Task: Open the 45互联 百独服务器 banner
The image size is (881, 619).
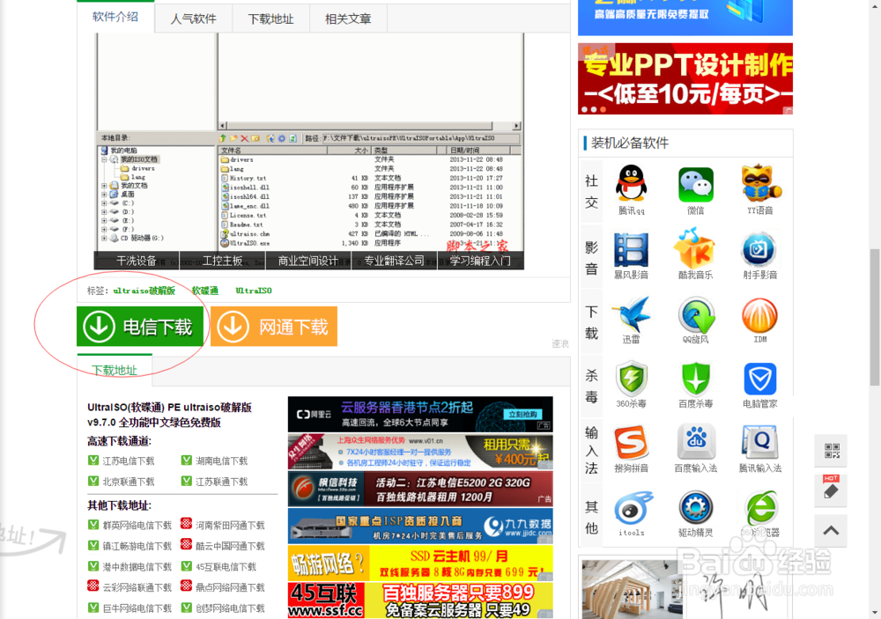Action: pos(420,601)
